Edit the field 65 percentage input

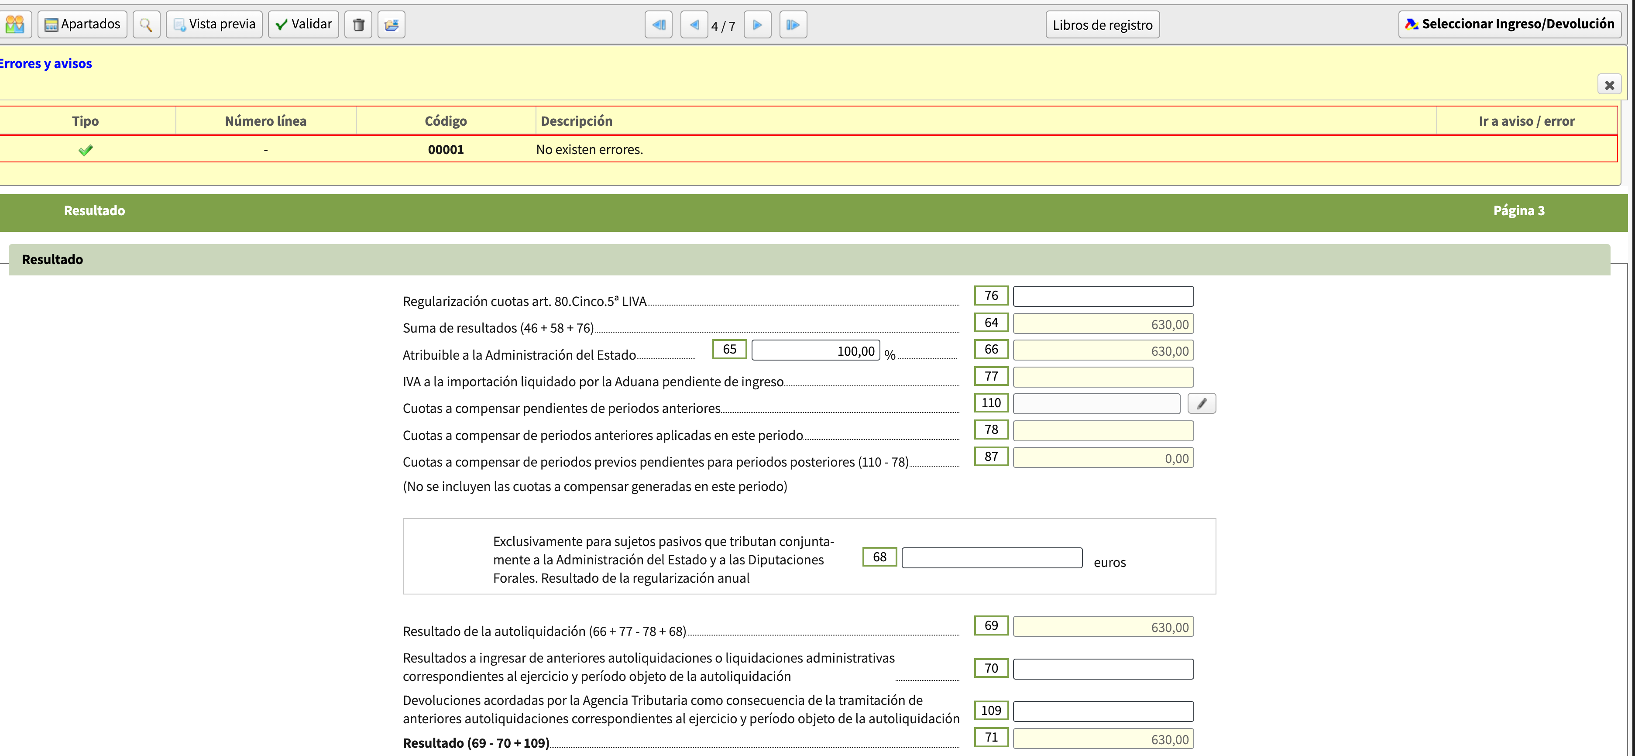click(816, 351)
